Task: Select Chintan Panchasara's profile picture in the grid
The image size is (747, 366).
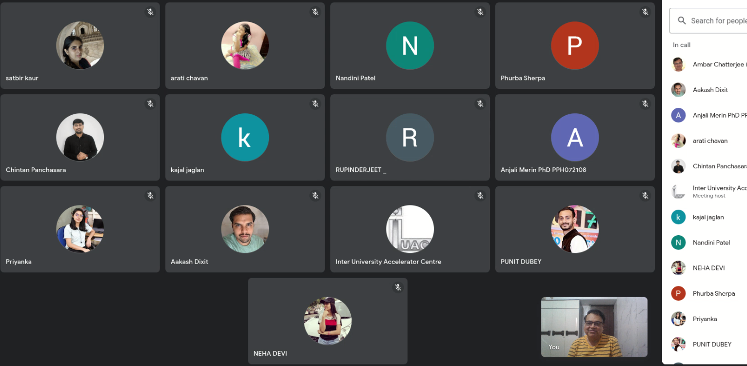Action: (80, 137)
